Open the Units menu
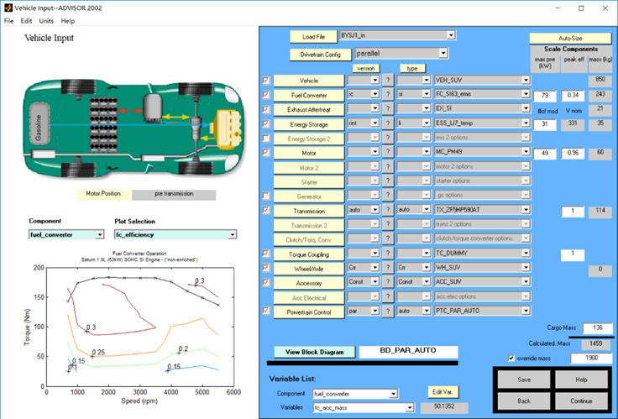 (x=46, y=20)
